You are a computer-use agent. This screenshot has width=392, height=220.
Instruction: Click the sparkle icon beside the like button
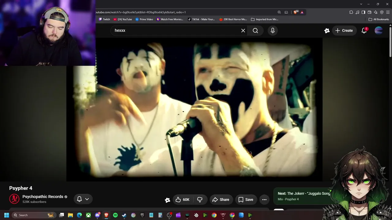click(x=168, y=200)
